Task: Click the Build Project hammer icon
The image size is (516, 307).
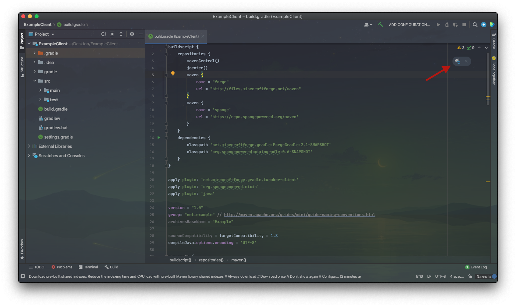Action: coord(381,25)
